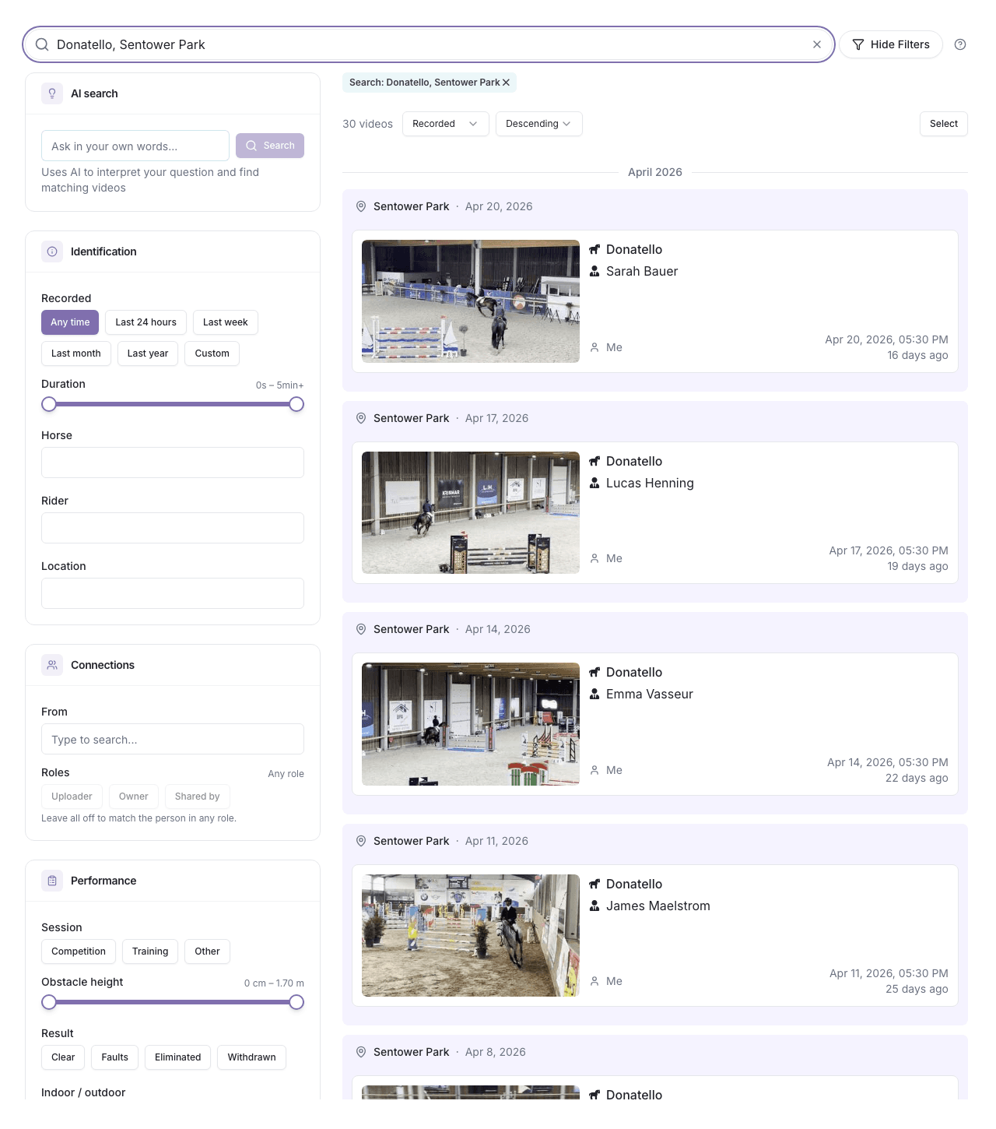
Task: Click the Identification info icon
Action: click(52, 251)
